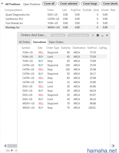Click the horizontal scrollbar thumb
This screenshot has height=153, width=119.
tap(12, 146)
